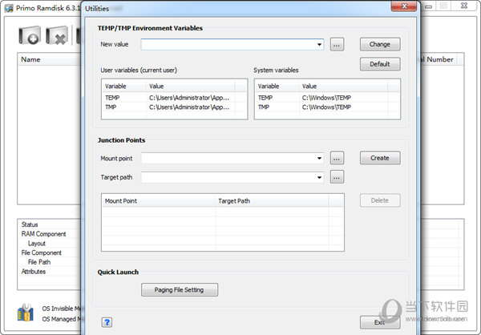
Task: Expand the New value dropdown arrow
Action: pyautogui.click(x=319, y=45)
